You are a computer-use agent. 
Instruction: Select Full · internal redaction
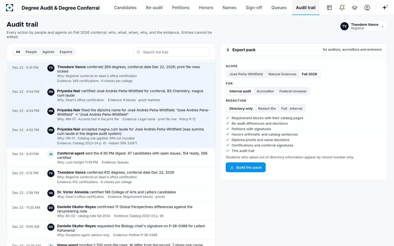point(292,109)
